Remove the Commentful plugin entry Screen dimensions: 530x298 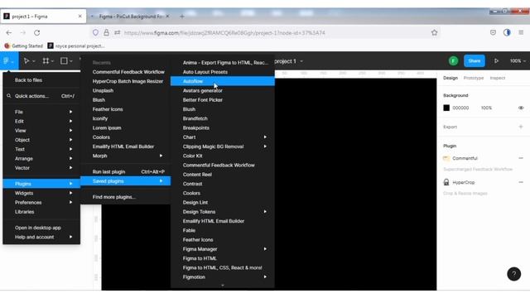521,158
